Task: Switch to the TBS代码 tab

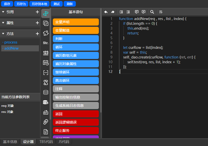Action: coord(46,142)
